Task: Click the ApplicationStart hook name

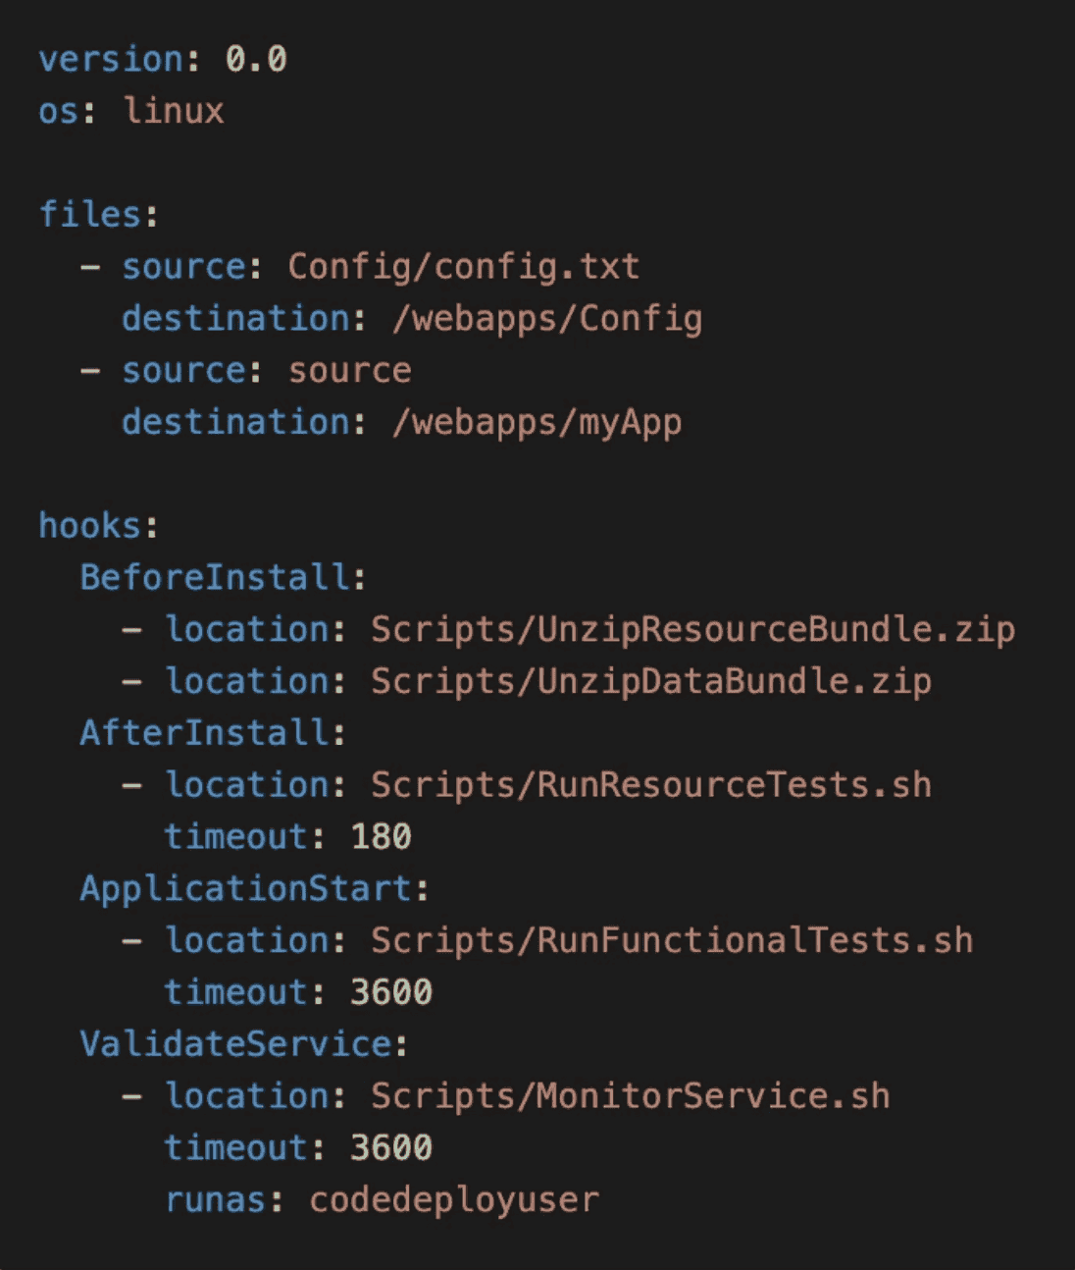Action: coord(246,889)
